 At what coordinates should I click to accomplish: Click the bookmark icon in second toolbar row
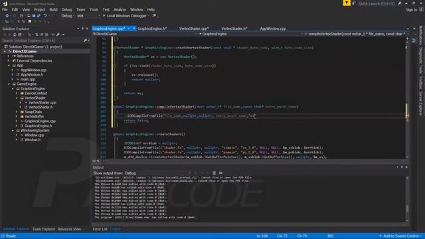[29, 21]
